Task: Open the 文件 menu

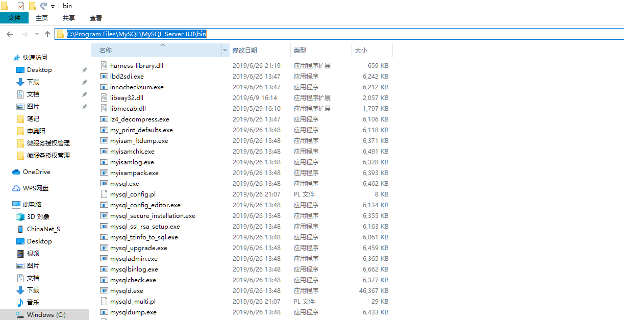Action: click(x=14, y=17)
